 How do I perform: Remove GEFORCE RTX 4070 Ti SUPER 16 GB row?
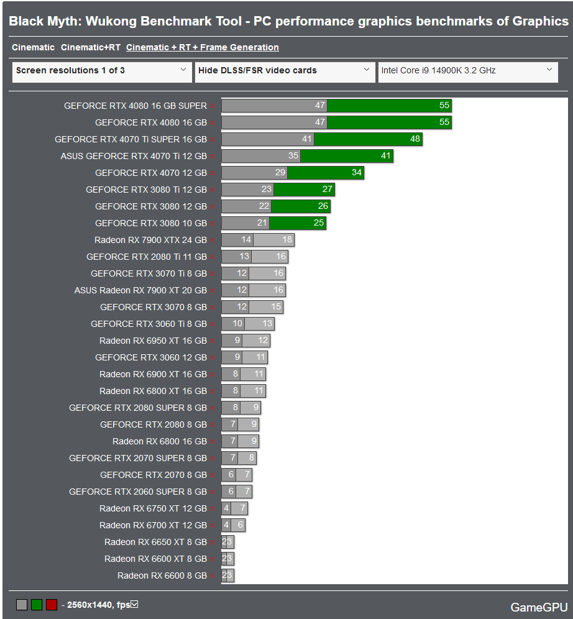213,140
